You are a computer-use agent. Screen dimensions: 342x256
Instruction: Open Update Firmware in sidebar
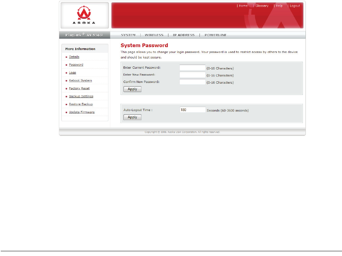82,112
